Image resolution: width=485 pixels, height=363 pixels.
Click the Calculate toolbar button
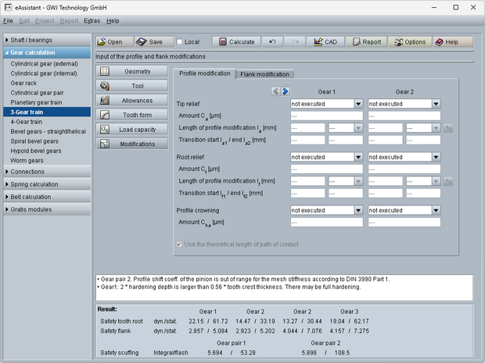point(235,42)
